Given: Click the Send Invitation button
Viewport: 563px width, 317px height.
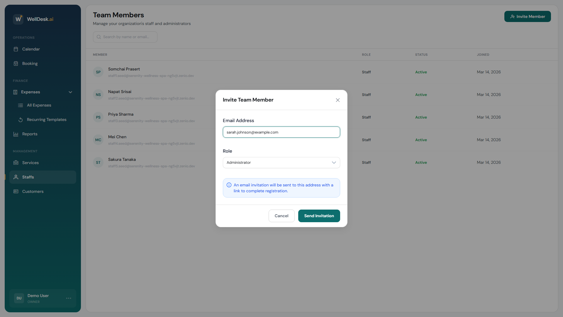Looking at the screenshot, I should 319,216.
